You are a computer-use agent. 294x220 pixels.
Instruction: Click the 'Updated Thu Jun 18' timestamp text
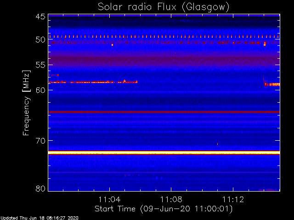point(39,218)
